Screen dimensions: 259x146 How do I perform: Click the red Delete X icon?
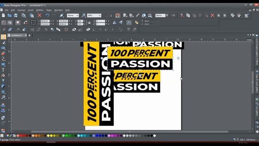(x=40, y=15)
